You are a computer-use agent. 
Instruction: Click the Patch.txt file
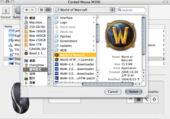75,32
